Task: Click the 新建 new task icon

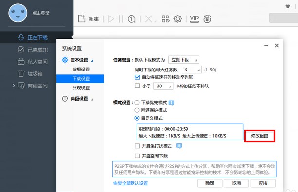Action: coord(82,18)
